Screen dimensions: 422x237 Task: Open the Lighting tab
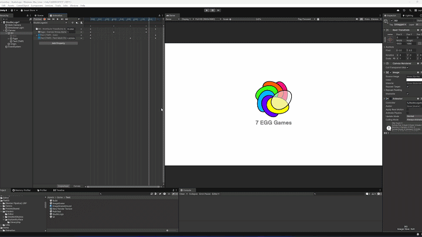coord(408,16)
